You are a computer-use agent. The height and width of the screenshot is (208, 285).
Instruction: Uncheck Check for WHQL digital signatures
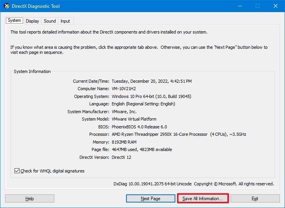[17, 171]
